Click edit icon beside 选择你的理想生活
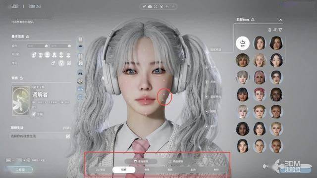 [x=68, y=136]
